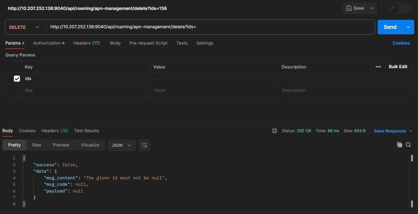The width and height of the screenshot is (418, 214).
Task: Open the request Headers (17) tab
Action: point(86,43)
